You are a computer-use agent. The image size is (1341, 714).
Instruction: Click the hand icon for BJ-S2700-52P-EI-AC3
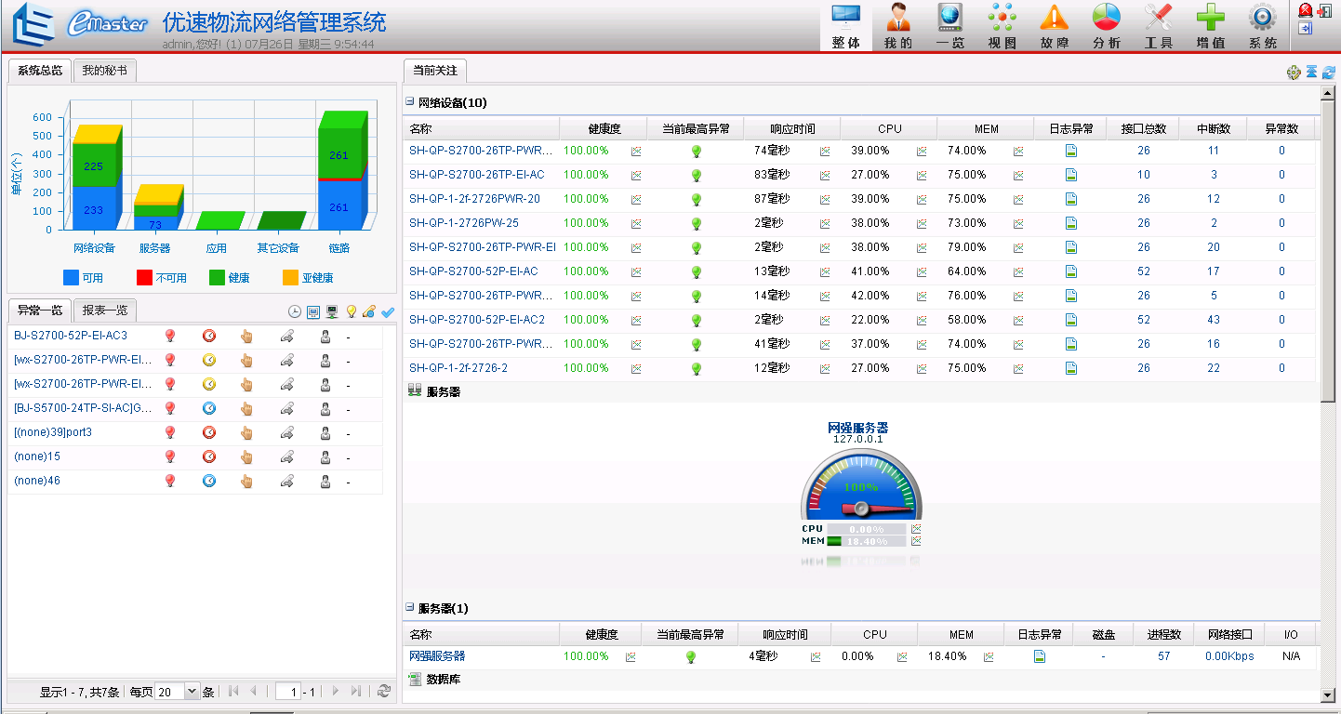pyautogui.click(x=247, y=336)
